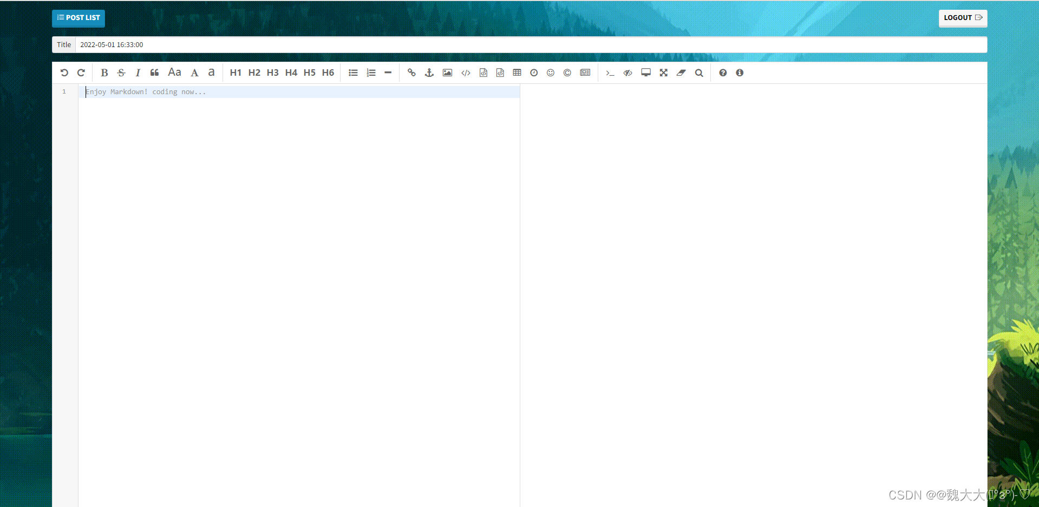Clear editor content with eraser icon
Screen dimensions: 1039x507
681,73
